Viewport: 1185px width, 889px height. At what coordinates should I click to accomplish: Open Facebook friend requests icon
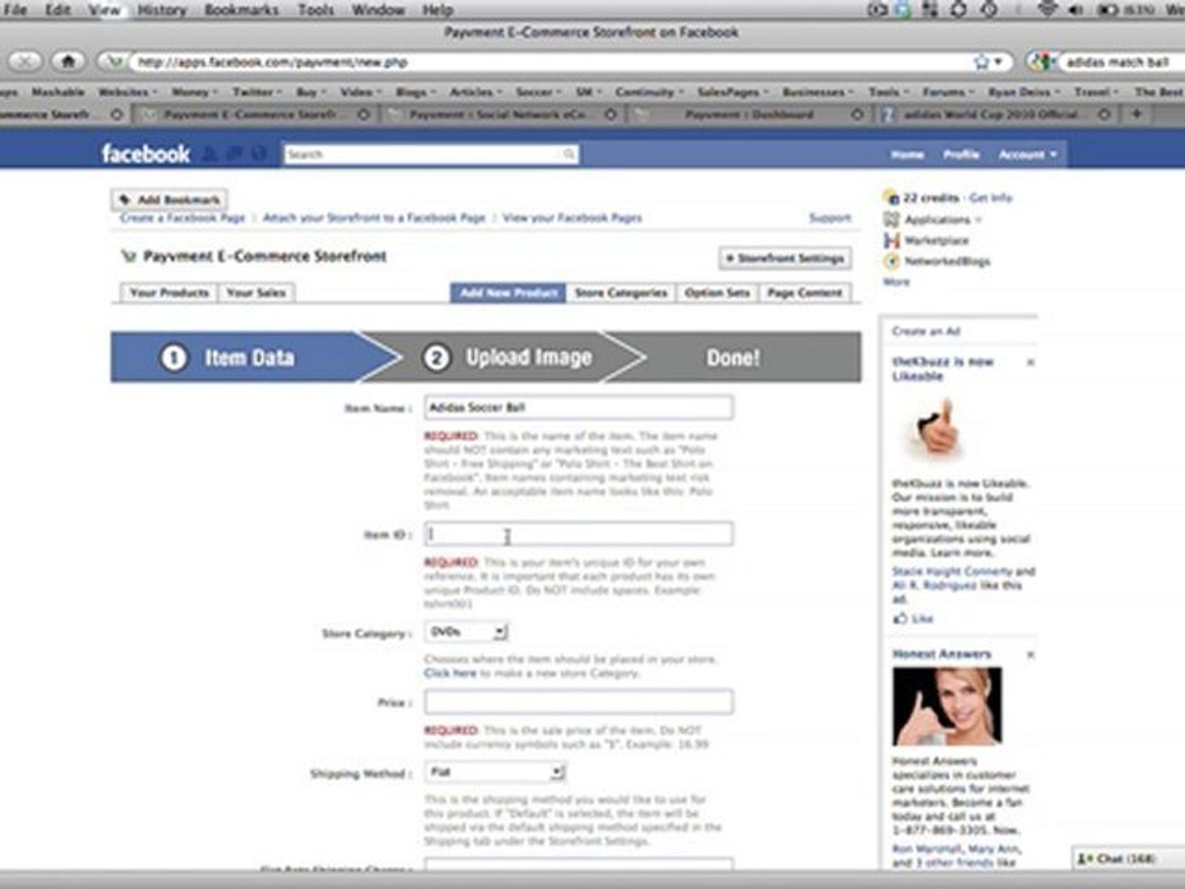click(x=211, y=154)
